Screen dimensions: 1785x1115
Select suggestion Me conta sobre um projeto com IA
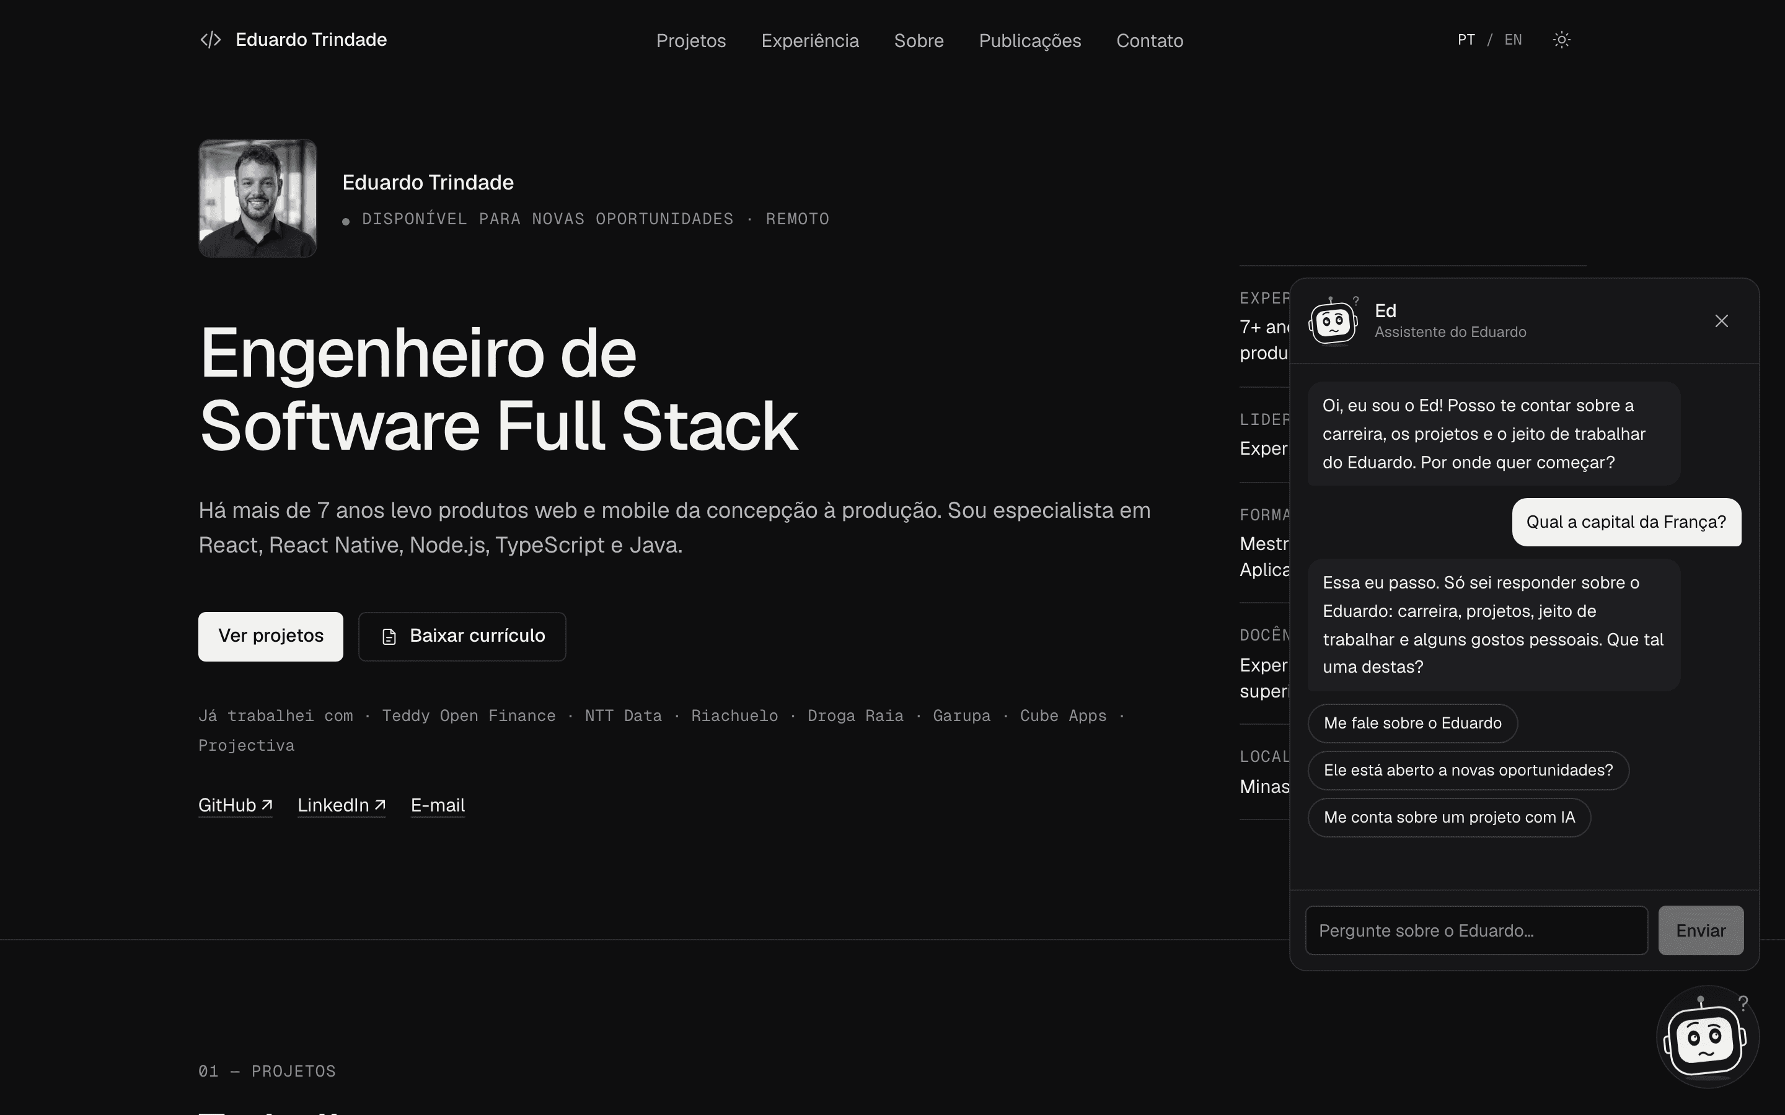[1448, 818]
